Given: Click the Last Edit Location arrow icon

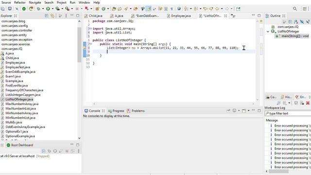Looking at the screenshot, I should [205, 9].
